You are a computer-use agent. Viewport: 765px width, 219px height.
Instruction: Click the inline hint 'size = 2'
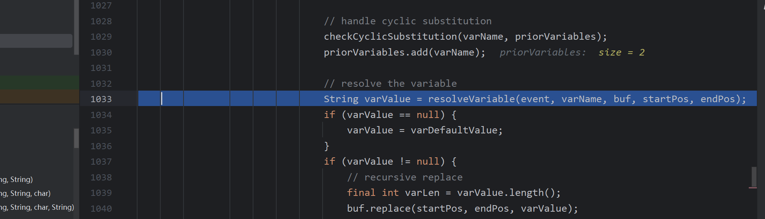pos(621,52)
